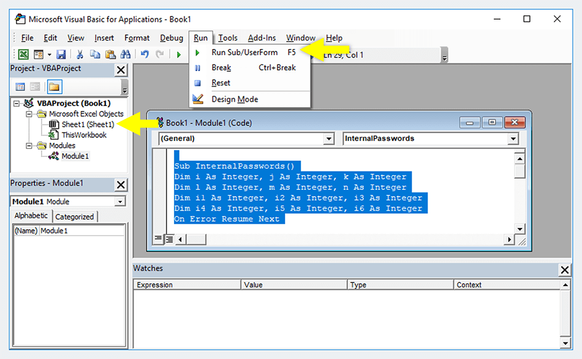Click Watches panel scroll down arrow
This screenshot has height=359, width=582.
tap(565, 343)
